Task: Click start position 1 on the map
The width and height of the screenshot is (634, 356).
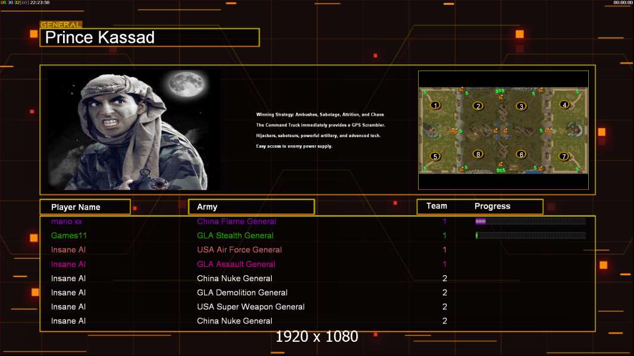Action: point(435,105)
